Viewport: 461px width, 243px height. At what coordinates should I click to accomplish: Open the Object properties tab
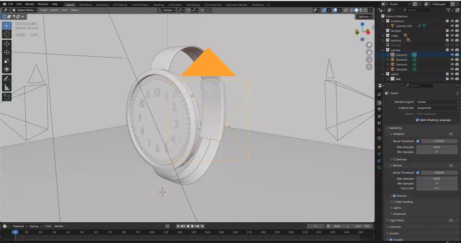(379, 147)
